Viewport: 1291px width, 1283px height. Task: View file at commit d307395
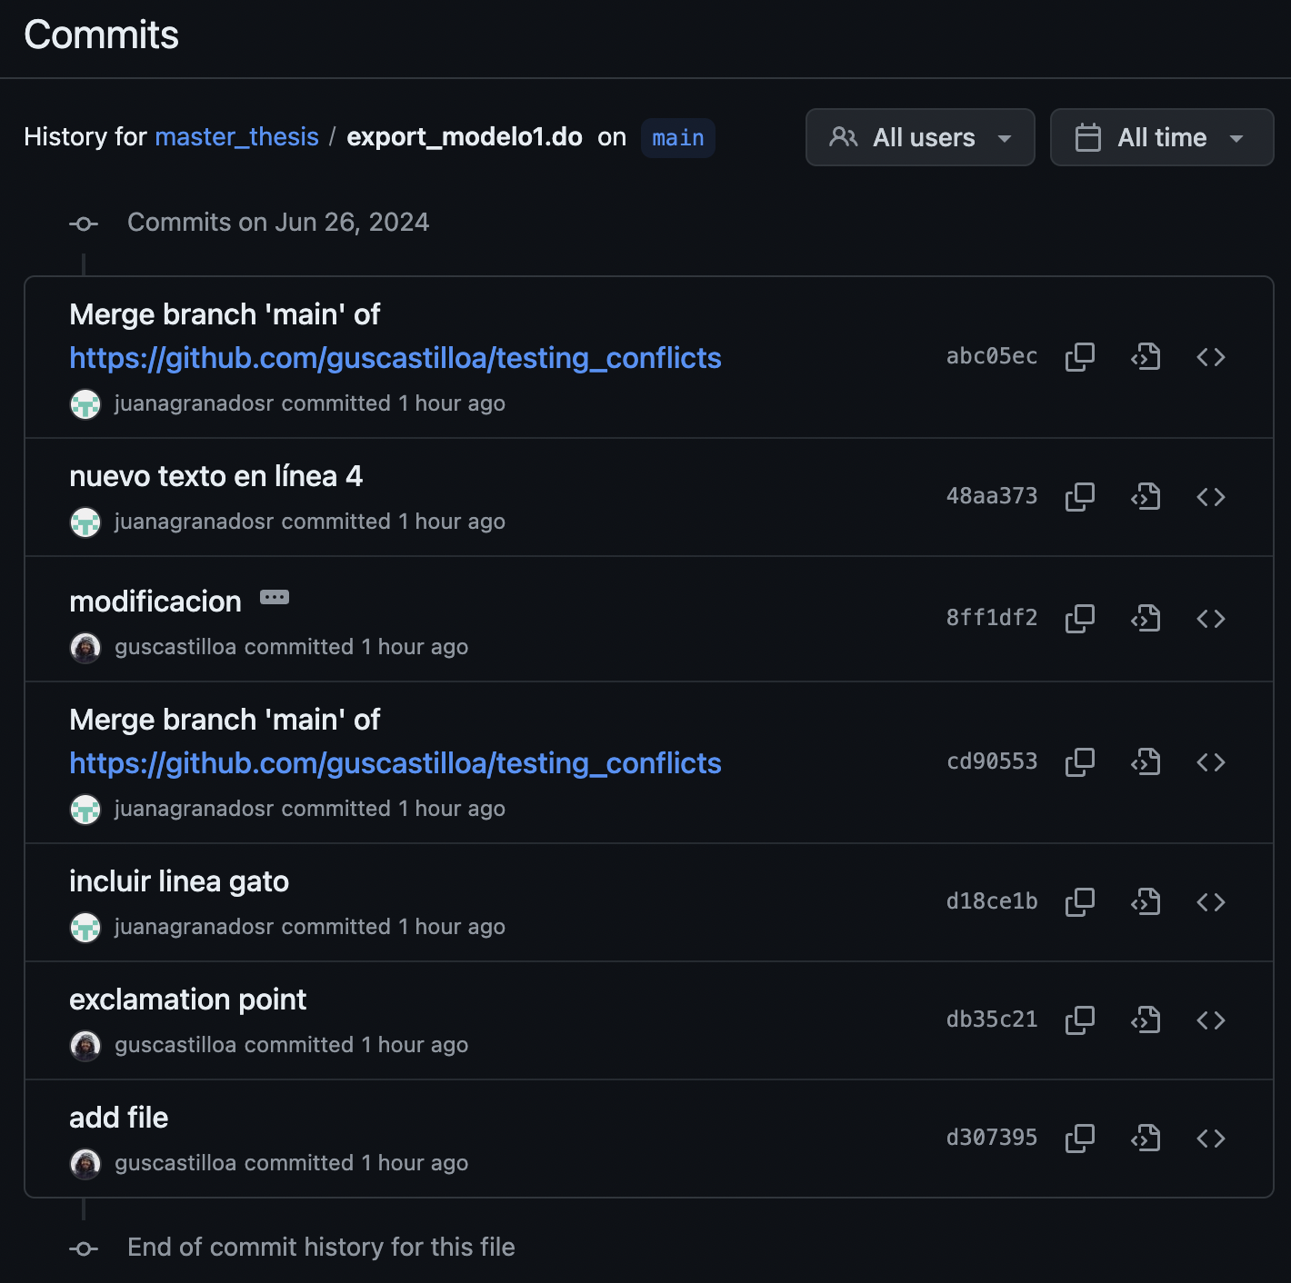(1146, 1139)
